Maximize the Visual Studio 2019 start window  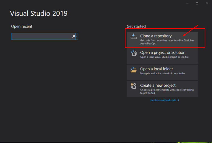coord(197,3)
